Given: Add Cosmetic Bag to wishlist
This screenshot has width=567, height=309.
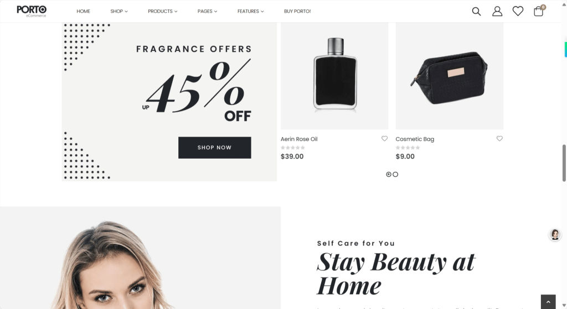Looking at the screenshot, I should 499,139.
